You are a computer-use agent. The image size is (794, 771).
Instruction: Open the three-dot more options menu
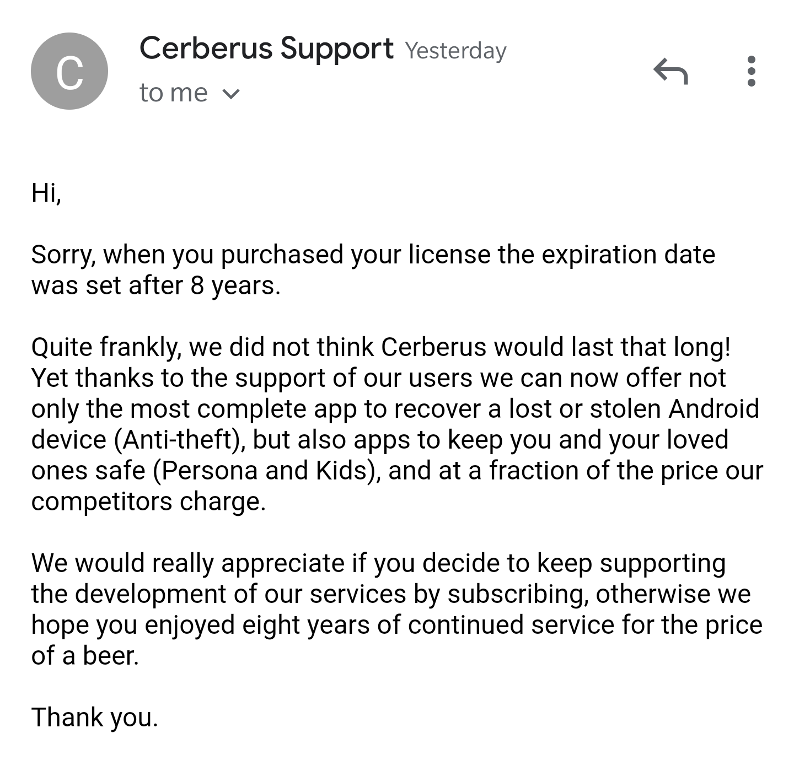pos(751,71)
